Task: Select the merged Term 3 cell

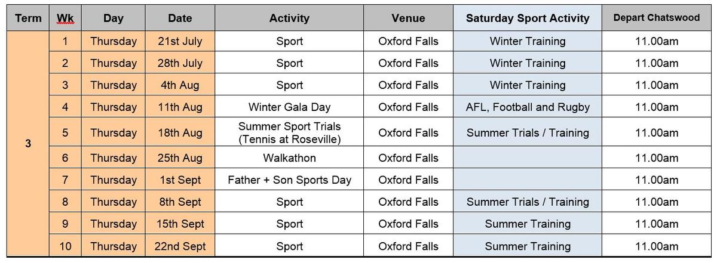Action: pos(28,144)
